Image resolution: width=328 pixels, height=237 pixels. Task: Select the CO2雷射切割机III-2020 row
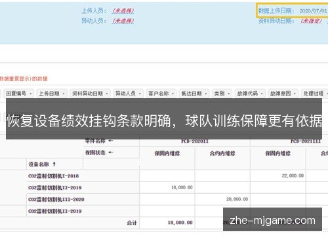pos(56,199)
